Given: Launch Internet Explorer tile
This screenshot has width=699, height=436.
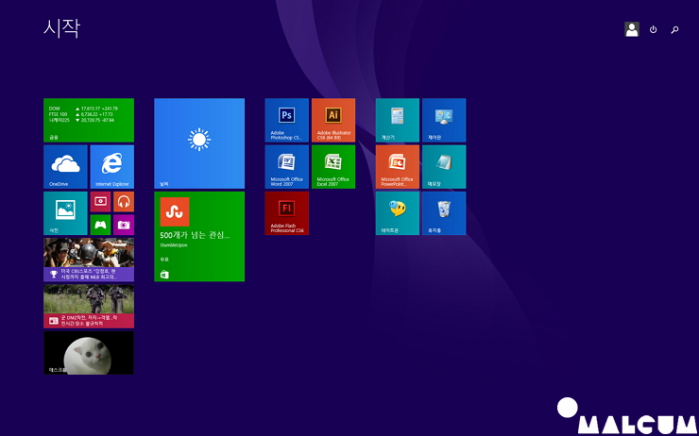Looking at the screenshot, I should pos(111,166).
